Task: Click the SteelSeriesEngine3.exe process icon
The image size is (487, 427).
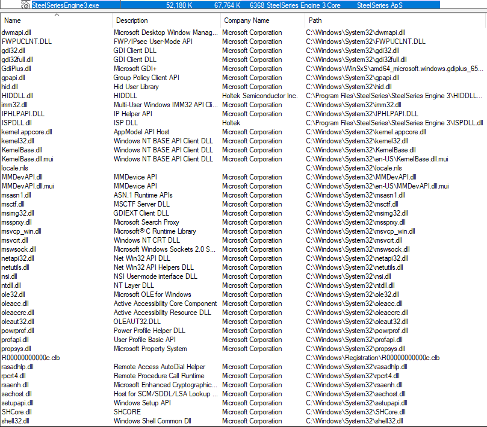Action: [x=26, y=5]
